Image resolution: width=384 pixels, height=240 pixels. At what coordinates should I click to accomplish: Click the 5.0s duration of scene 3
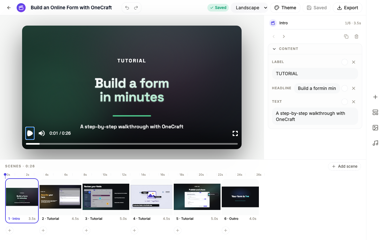coord(123,219)
